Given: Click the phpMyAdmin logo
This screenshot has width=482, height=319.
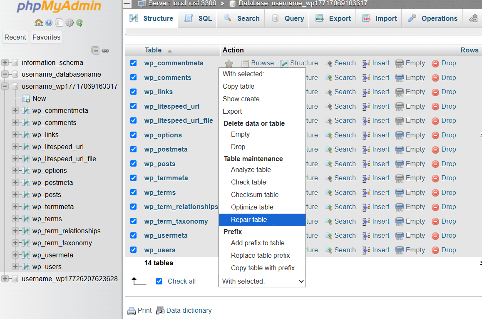Looking at the screenshot, I should tap(59, 6).
